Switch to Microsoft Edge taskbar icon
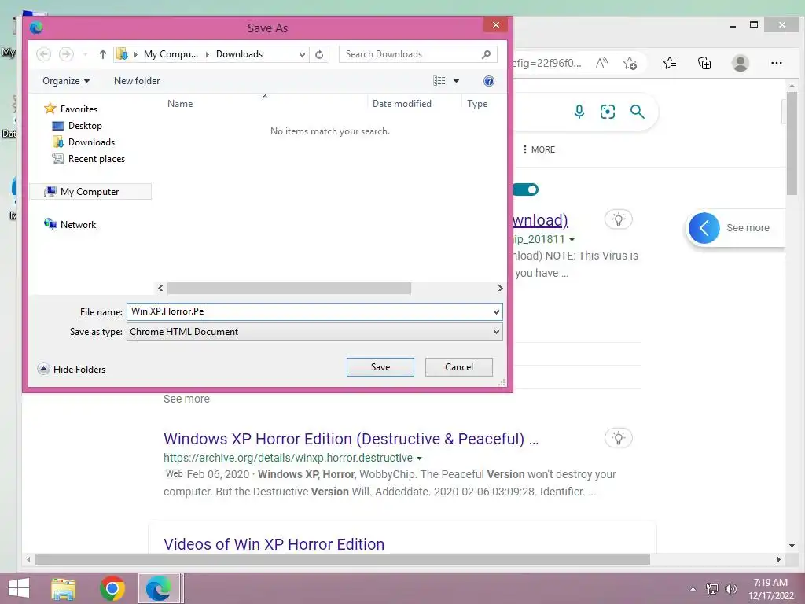 coord(159,588)
